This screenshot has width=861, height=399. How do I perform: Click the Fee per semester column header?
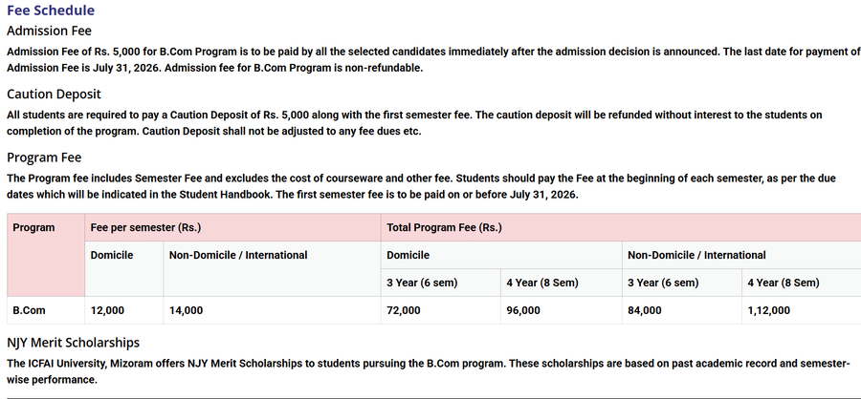tap(145, 228)
